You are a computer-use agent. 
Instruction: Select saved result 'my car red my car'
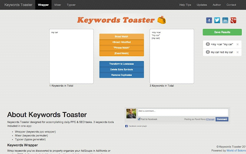pyautogui.click(x=222, y=52)
